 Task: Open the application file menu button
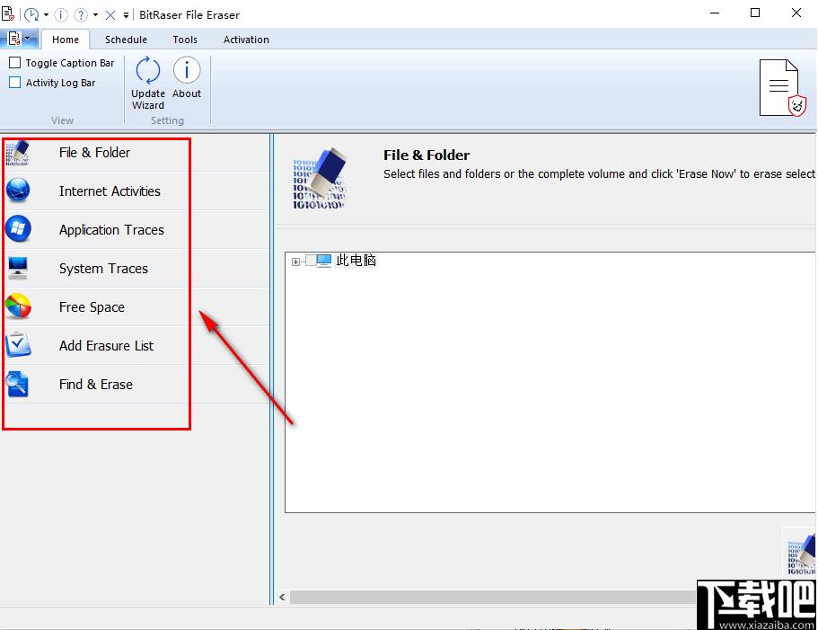click(19, 39)
